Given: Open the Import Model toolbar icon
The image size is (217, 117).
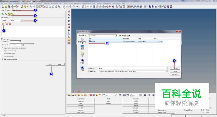Looking at the screenshot, I should (x=13, y=7).
